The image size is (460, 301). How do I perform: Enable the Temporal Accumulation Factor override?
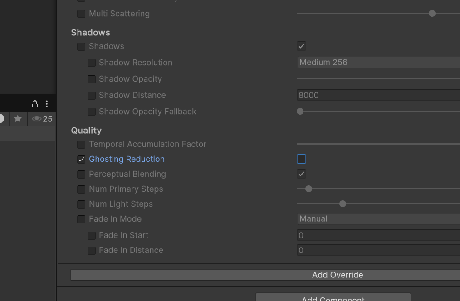click(x=81, y=144)
